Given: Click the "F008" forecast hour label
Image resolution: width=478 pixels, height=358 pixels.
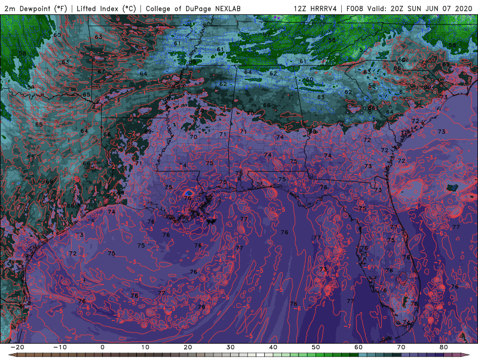Looking at the screenshot, I should [355, 8].
